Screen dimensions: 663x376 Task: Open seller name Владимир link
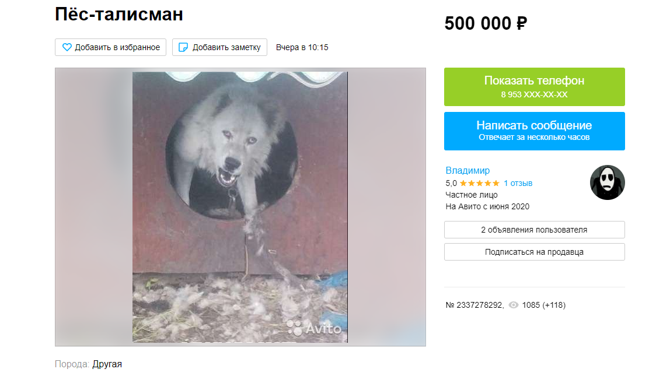pos(467,170)
